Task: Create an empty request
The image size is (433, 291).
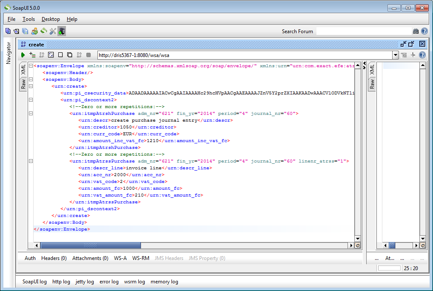Action: (60, 55)
